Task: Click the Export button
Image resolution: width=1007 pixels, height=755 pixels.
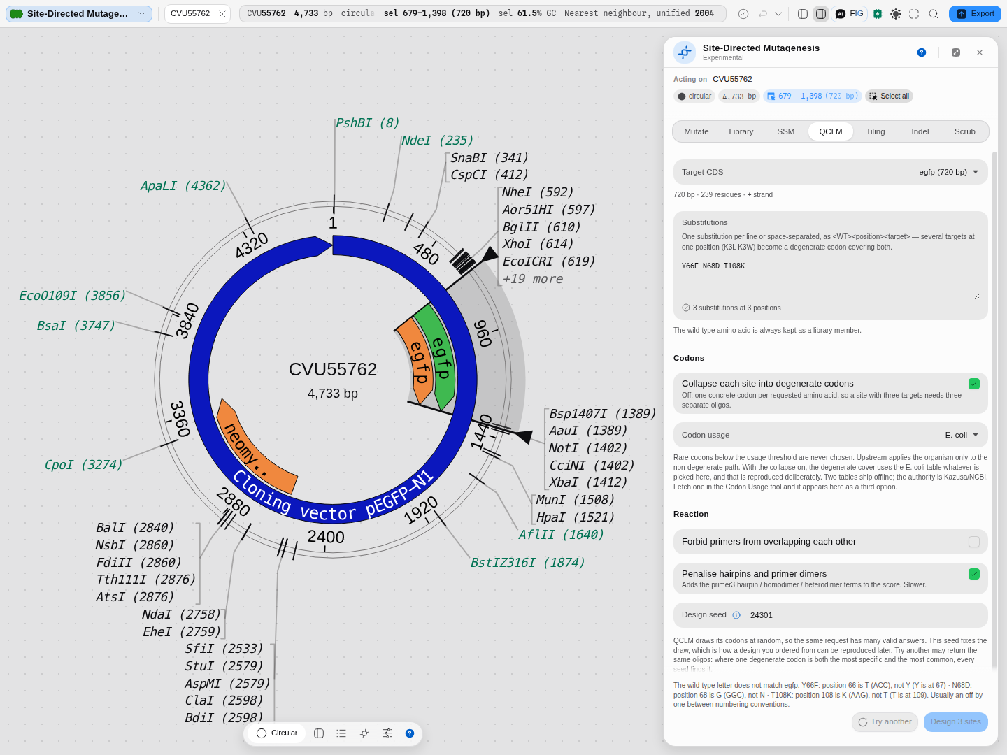Action: coord(975,14)
